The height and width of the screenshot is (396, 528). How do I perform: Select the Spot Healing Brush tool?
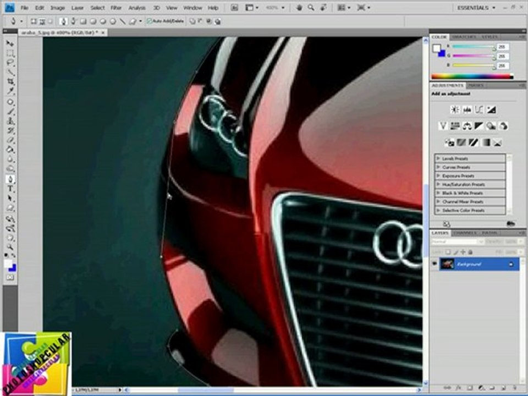coord(10,102)
